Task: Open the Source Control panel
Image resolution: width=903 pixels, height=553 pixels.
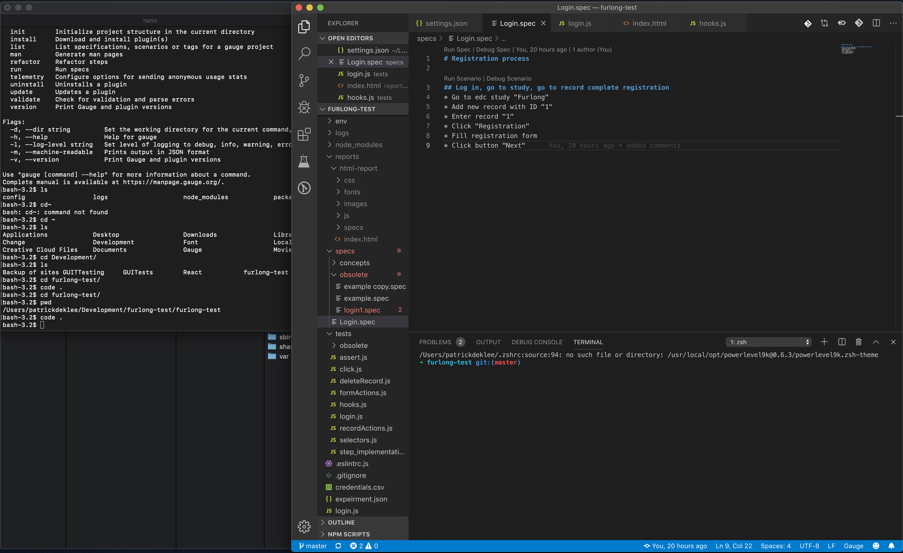Action: pos(304,81)
